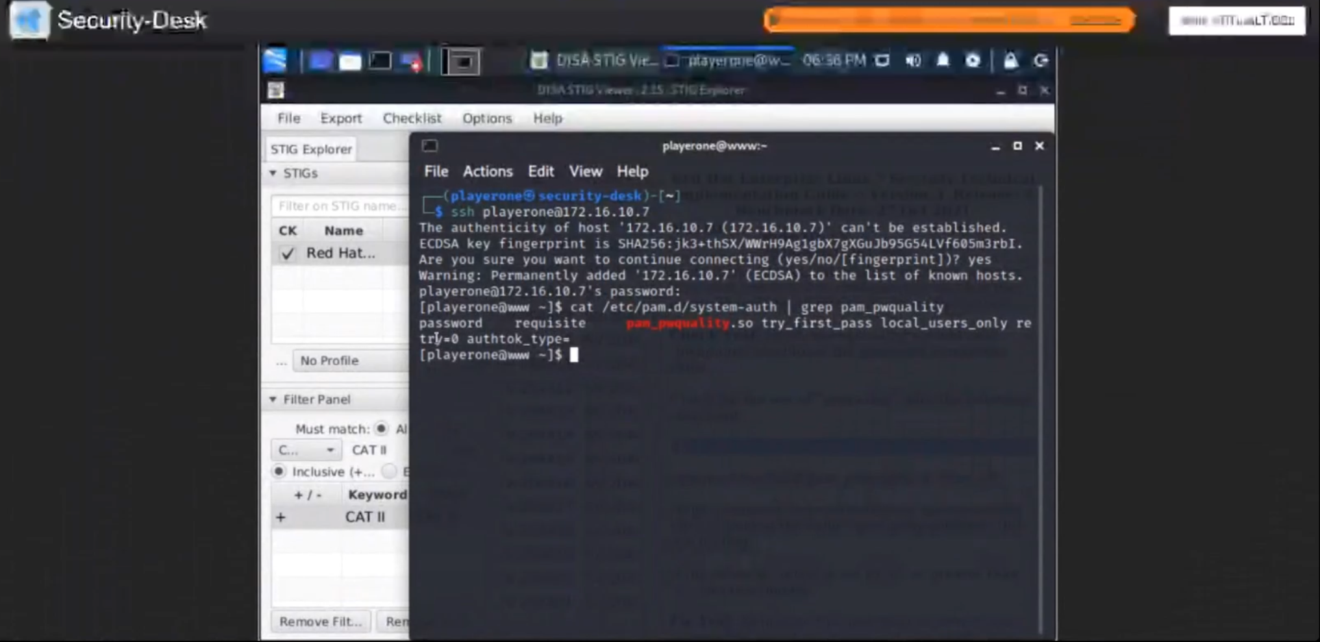This screenshot has width=1320, height=642.
Task: Open the No Profile dropdown
Action: [351, 360]
